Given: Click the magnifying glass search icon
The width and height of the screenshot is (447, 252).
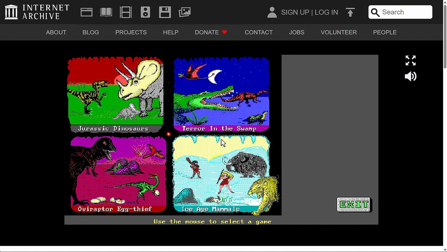Looking at the screenshot, I should tap(375, 12).
